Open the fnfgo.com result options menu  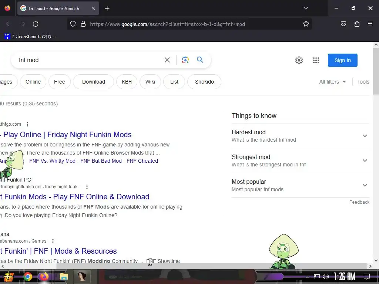click(27, 124)
